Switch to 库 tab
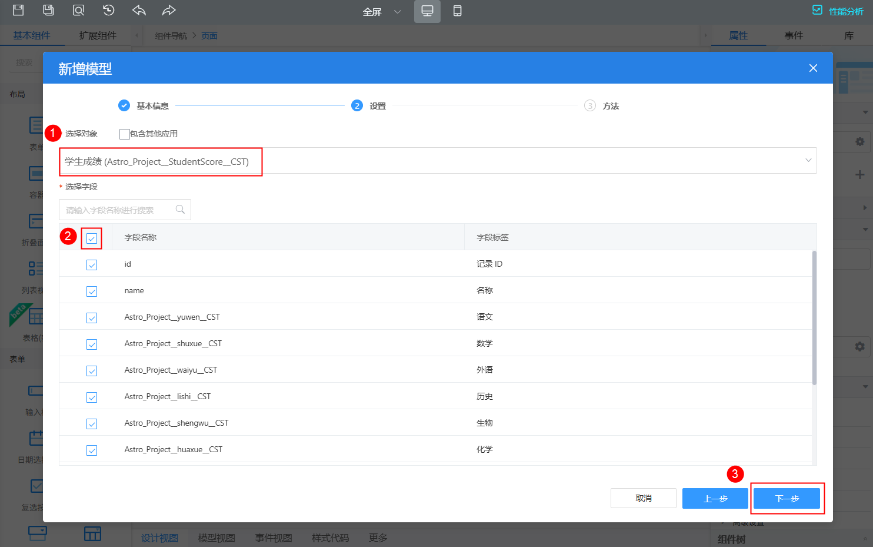 849,35
